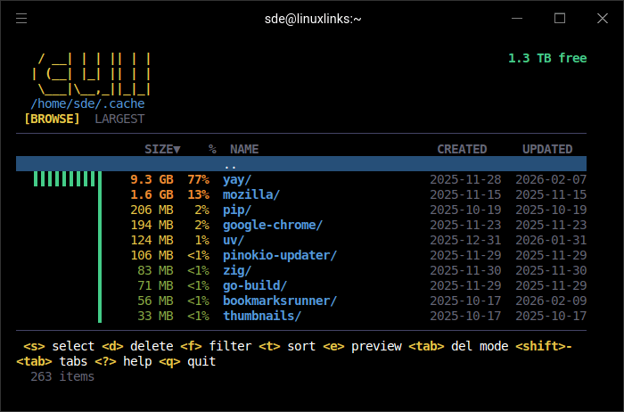Click uv/ updated date 2026-01-31
This screenshot has height=412, width=624.
pos(551,240)
